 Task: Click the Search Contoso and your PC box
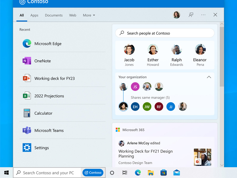coord(48,173)
